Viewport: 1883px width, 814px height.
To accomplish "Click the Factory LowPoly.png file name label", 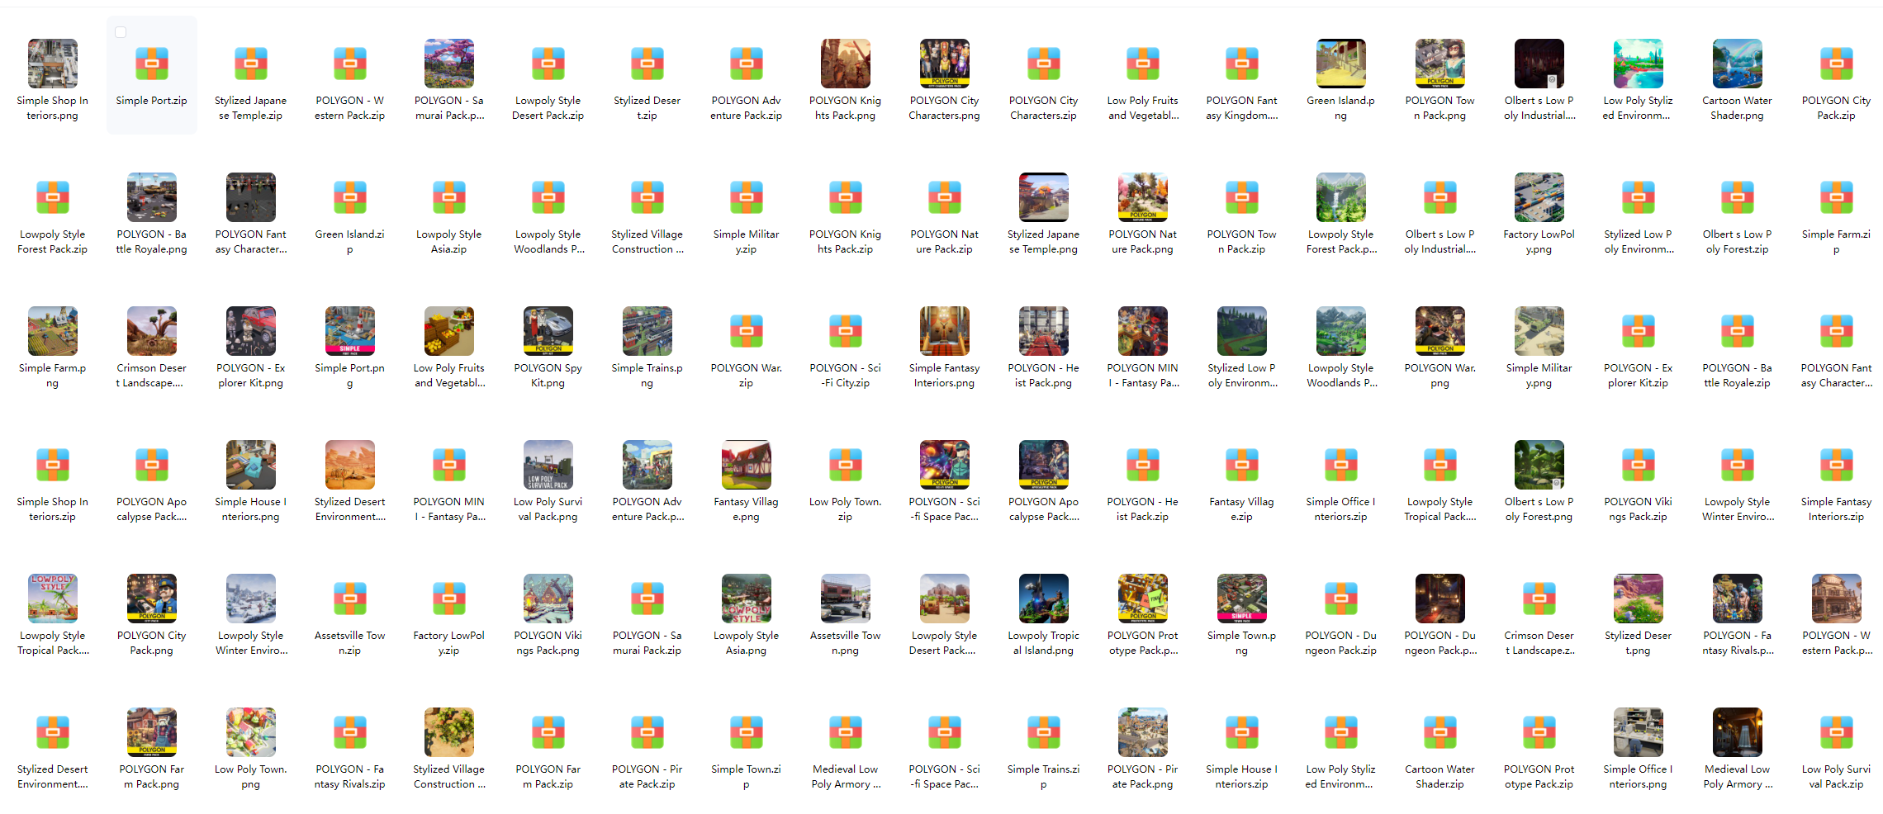I will (1539, 242).
